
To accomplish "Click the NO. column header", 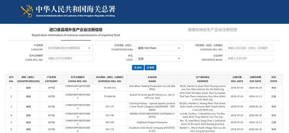I will coord(11,79).
